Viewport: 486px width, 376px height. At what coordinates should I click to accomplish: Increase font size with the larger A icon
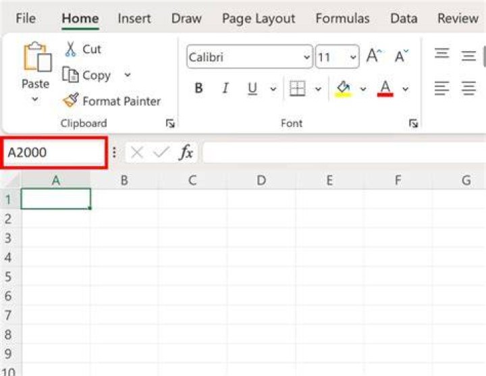click(374, 57)
